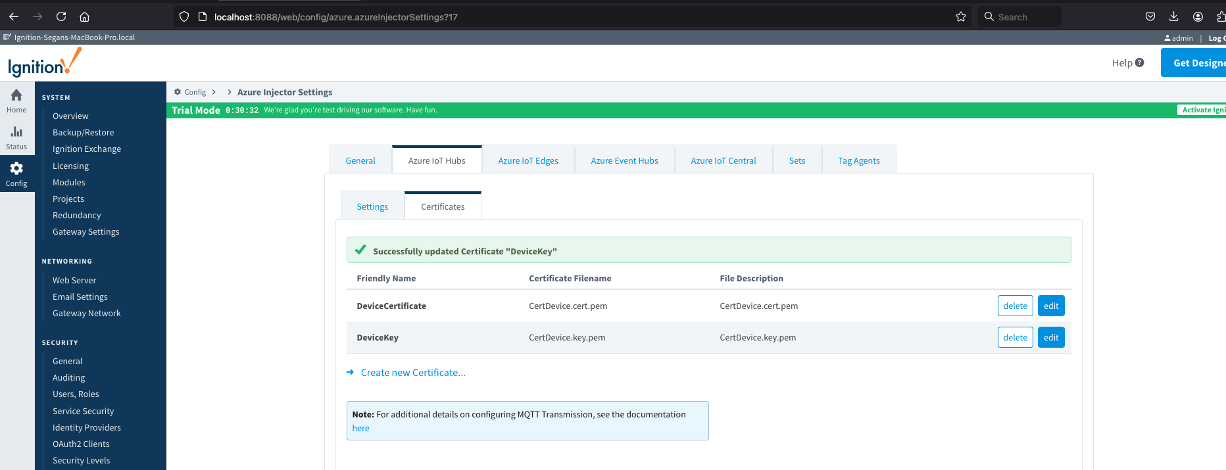The height and width of the screenshot is (470, 1226).
Task: Click Create new Certificate link
Action: [x=412, y=373]
